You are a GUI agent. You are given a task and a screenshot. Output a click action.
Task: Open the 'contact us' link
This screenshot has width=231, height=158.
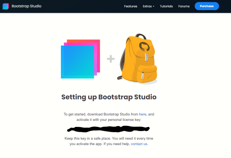click(x=139, y=144)
